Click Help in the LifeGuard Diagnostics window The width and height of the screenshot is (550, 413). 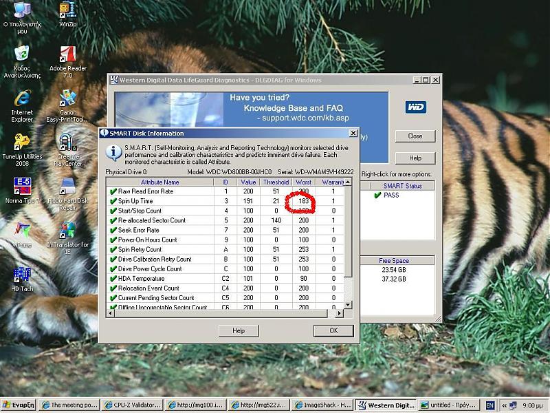(x=415, y=158)
